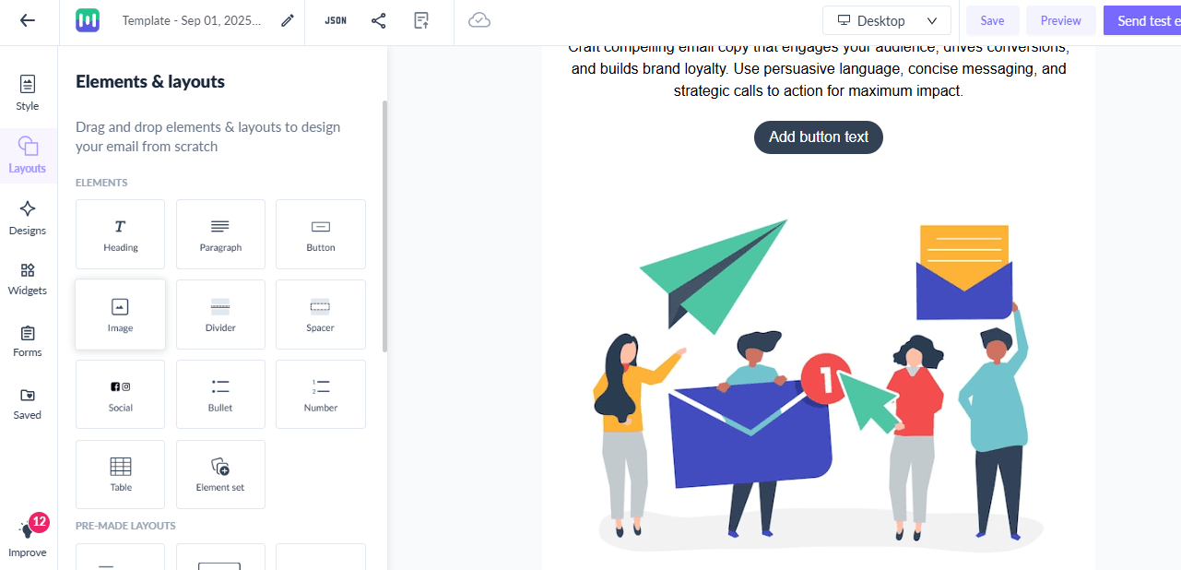
Task: Select the Divider element tile
Action: pyautogui.click(x=220, y=315)
